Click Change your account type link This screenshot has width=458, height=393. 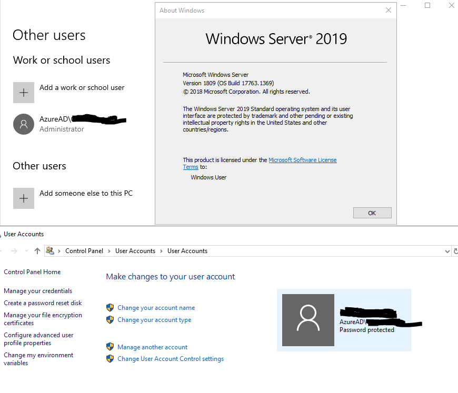[x=154, y=320]
